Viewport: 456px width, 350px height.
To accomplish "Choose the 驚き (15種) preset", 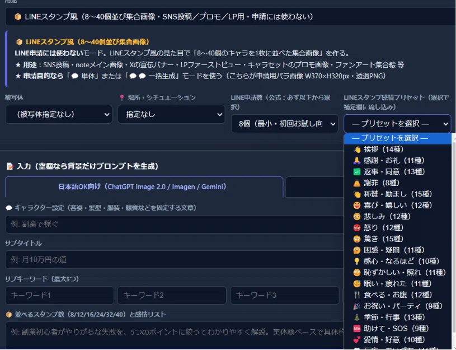I will click(397, 239).
